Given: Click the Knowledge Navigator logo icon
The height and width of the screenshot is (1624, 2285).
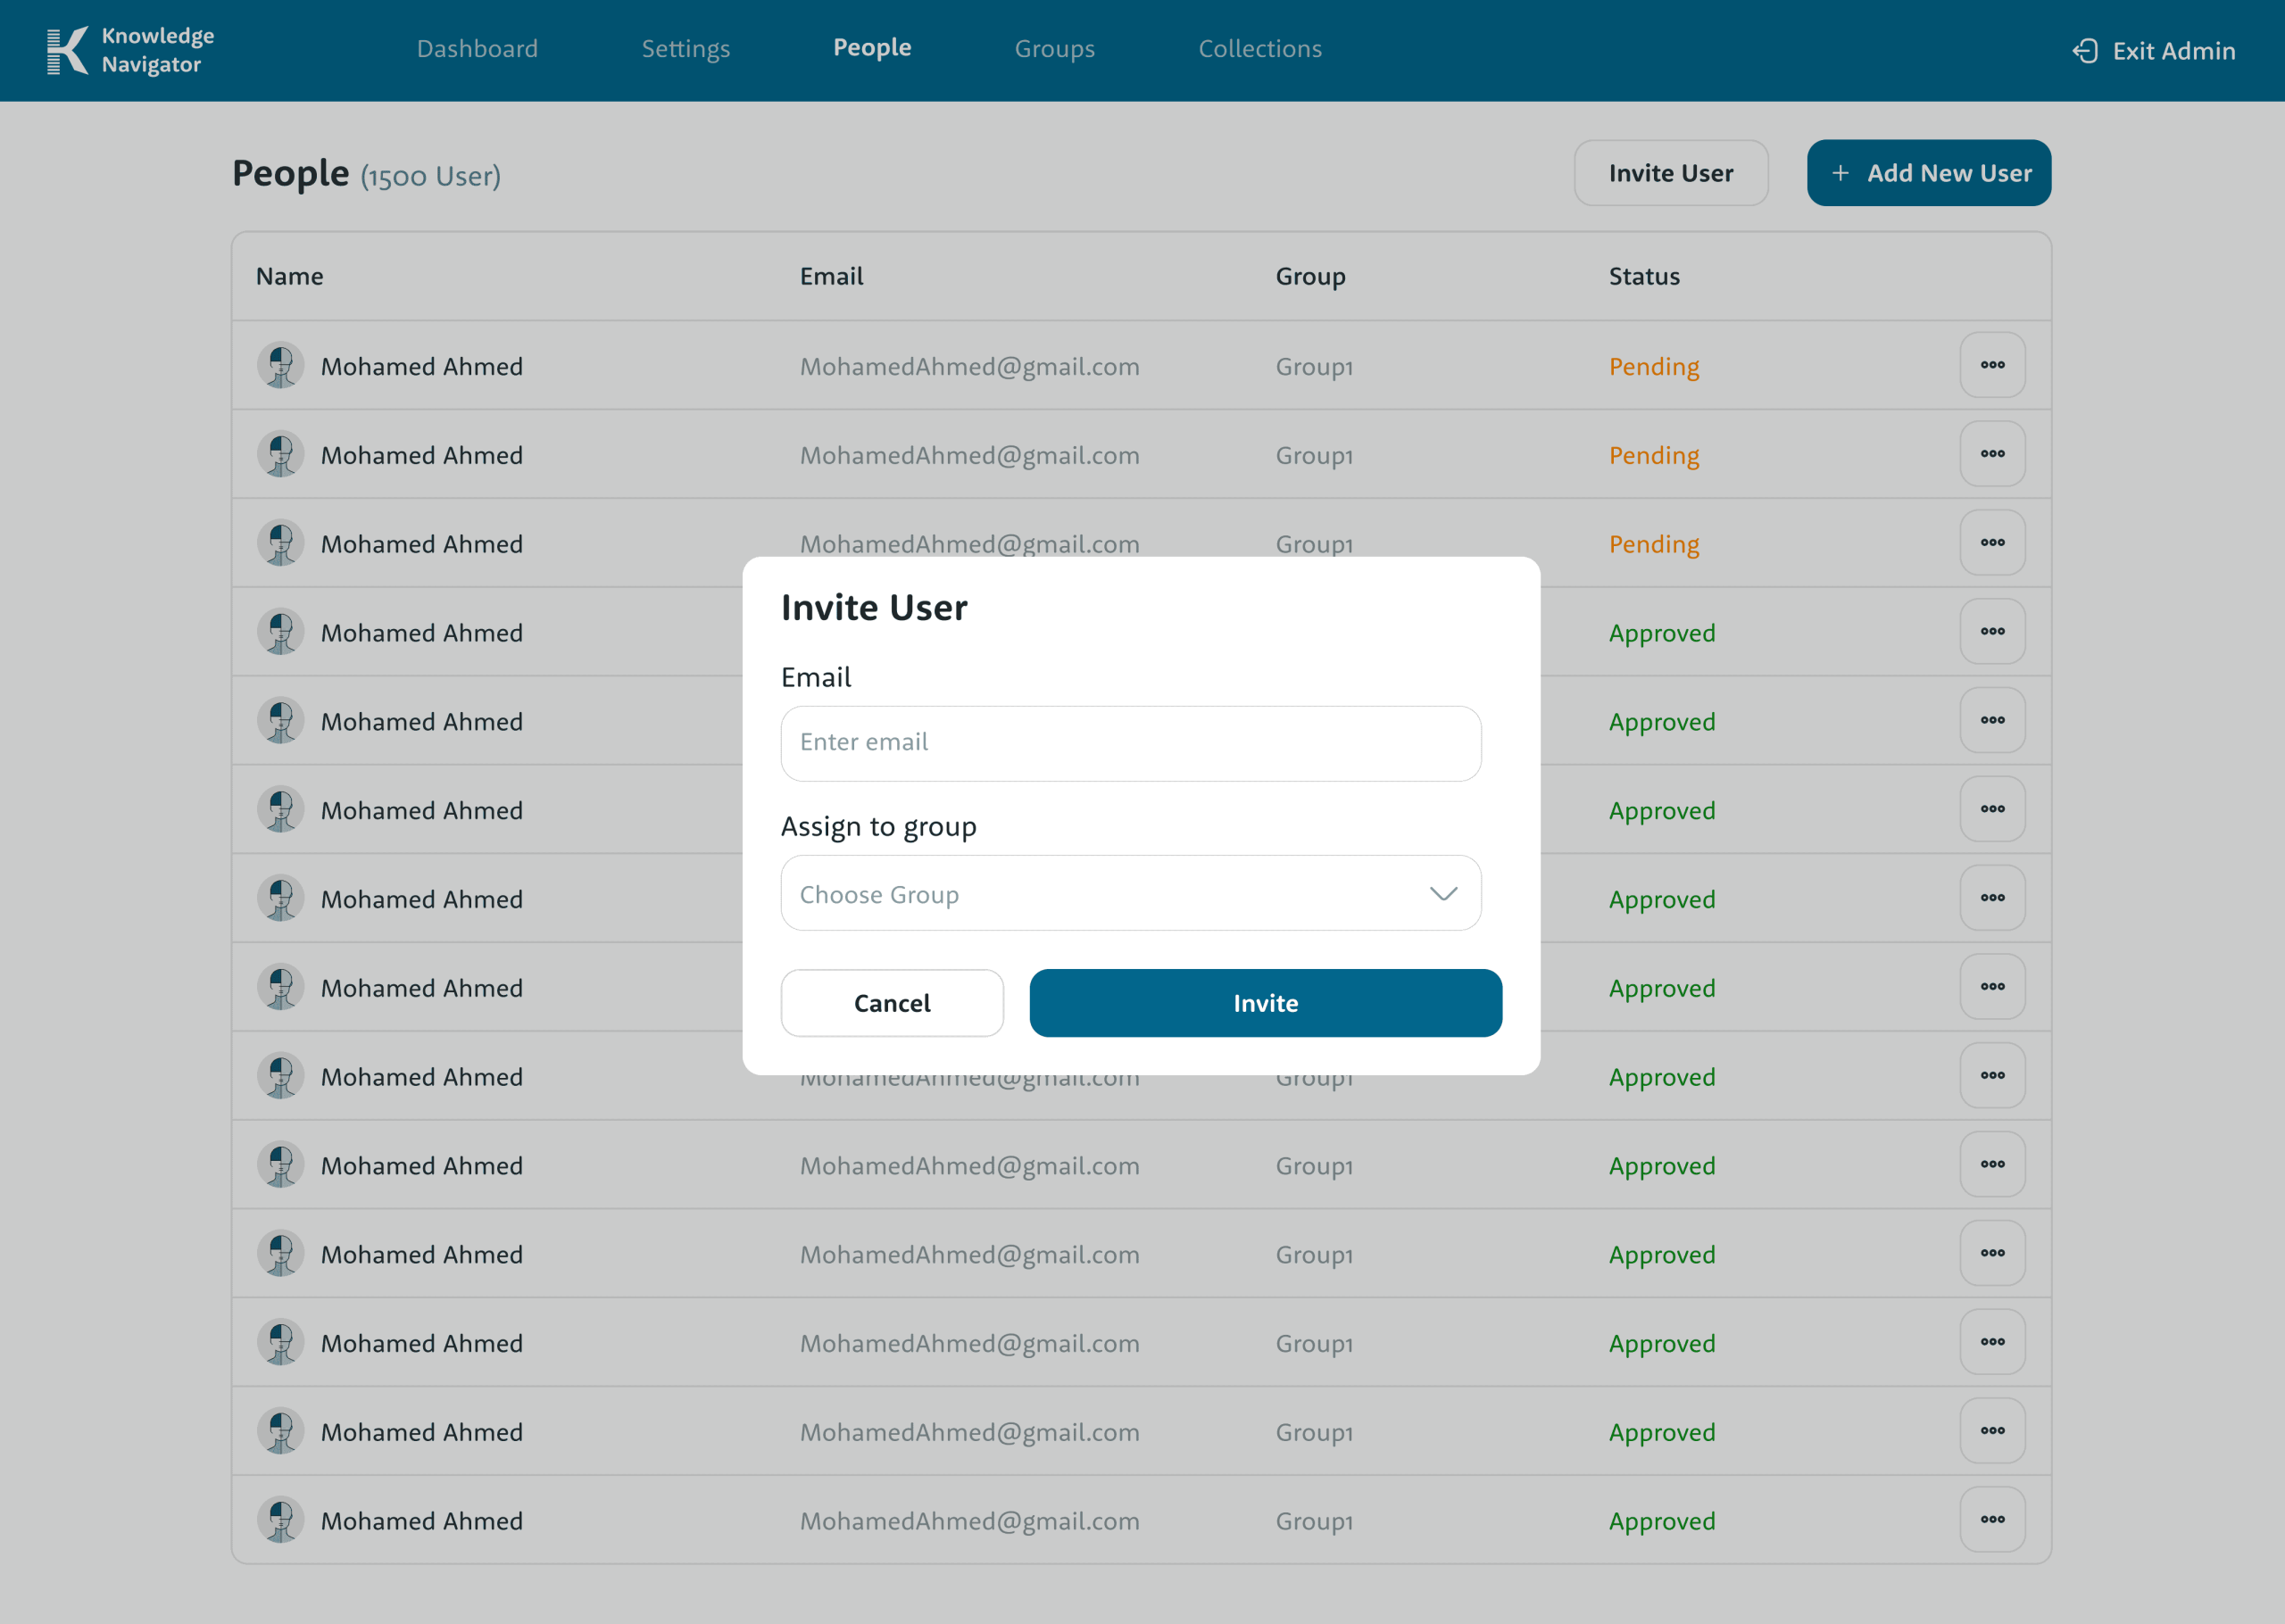Looking at the screenshot, I should (68, 50).
